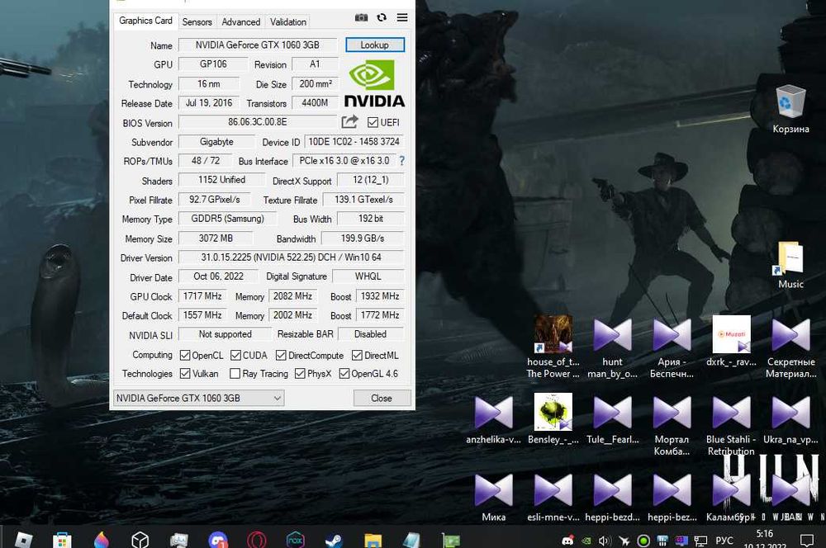Click the BIOS export share icon
The height and width of the screenshot is (548, 826).
pos(350,122)
